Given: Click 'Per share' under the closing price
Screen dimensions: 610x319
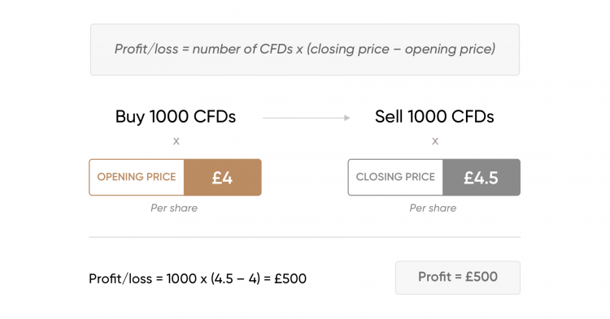Looking at the screenshot, I should coord(433,208).
